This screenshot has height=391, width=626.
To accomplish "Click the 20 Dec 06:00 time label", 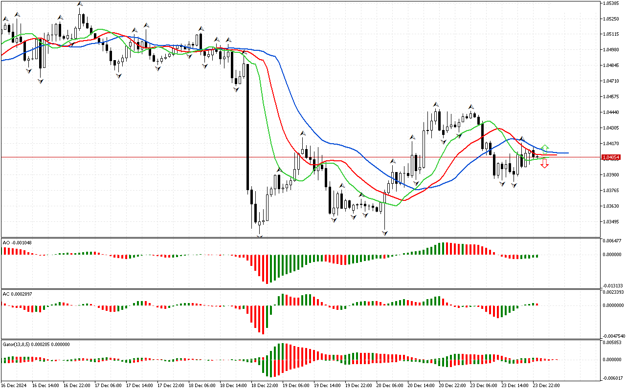I will (390, 386).
